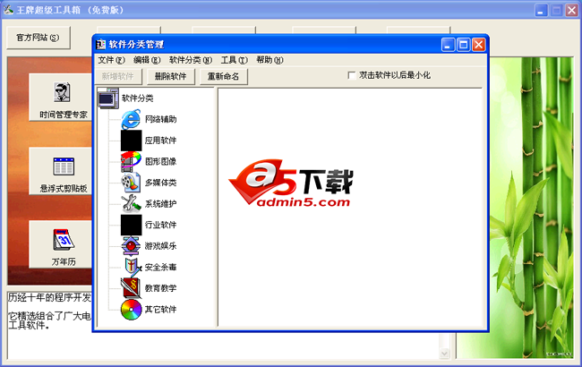This screenshot has height=367, width=582.
Task: Close the 王牌超级工具箱 main window
Action: tap(572, 10)
